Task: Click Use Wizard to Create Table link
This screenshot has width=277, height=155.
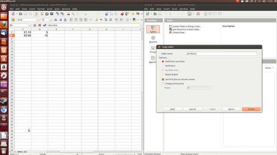Action: pos(187,30)
